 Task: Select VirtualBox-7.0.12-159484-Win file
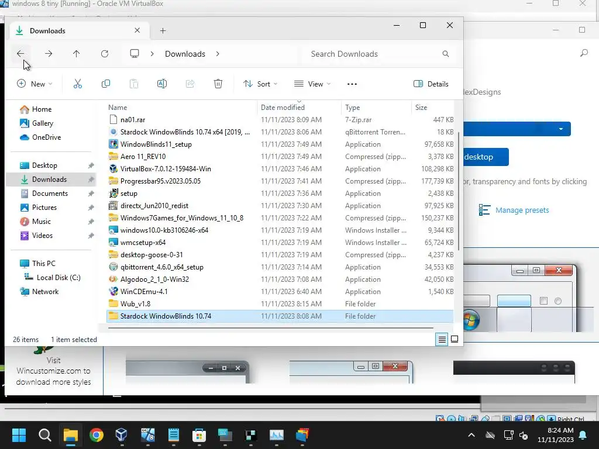coord(280,169)
